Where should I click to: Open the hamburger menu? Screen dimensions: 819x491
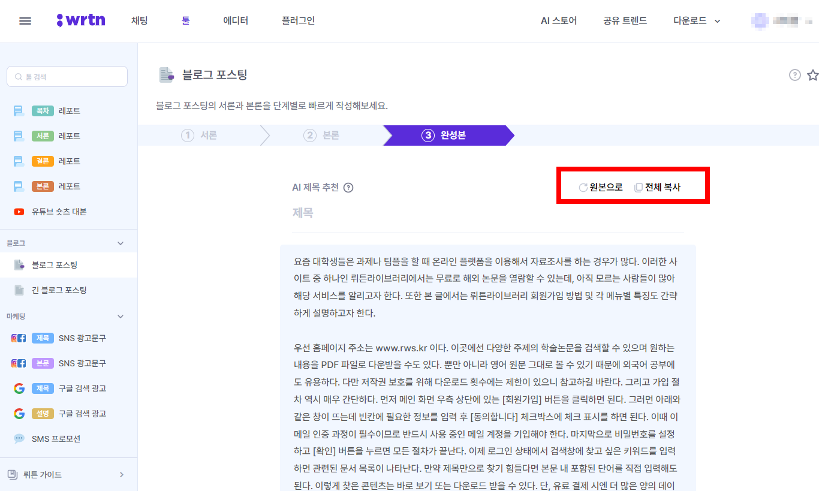[25, 20]
